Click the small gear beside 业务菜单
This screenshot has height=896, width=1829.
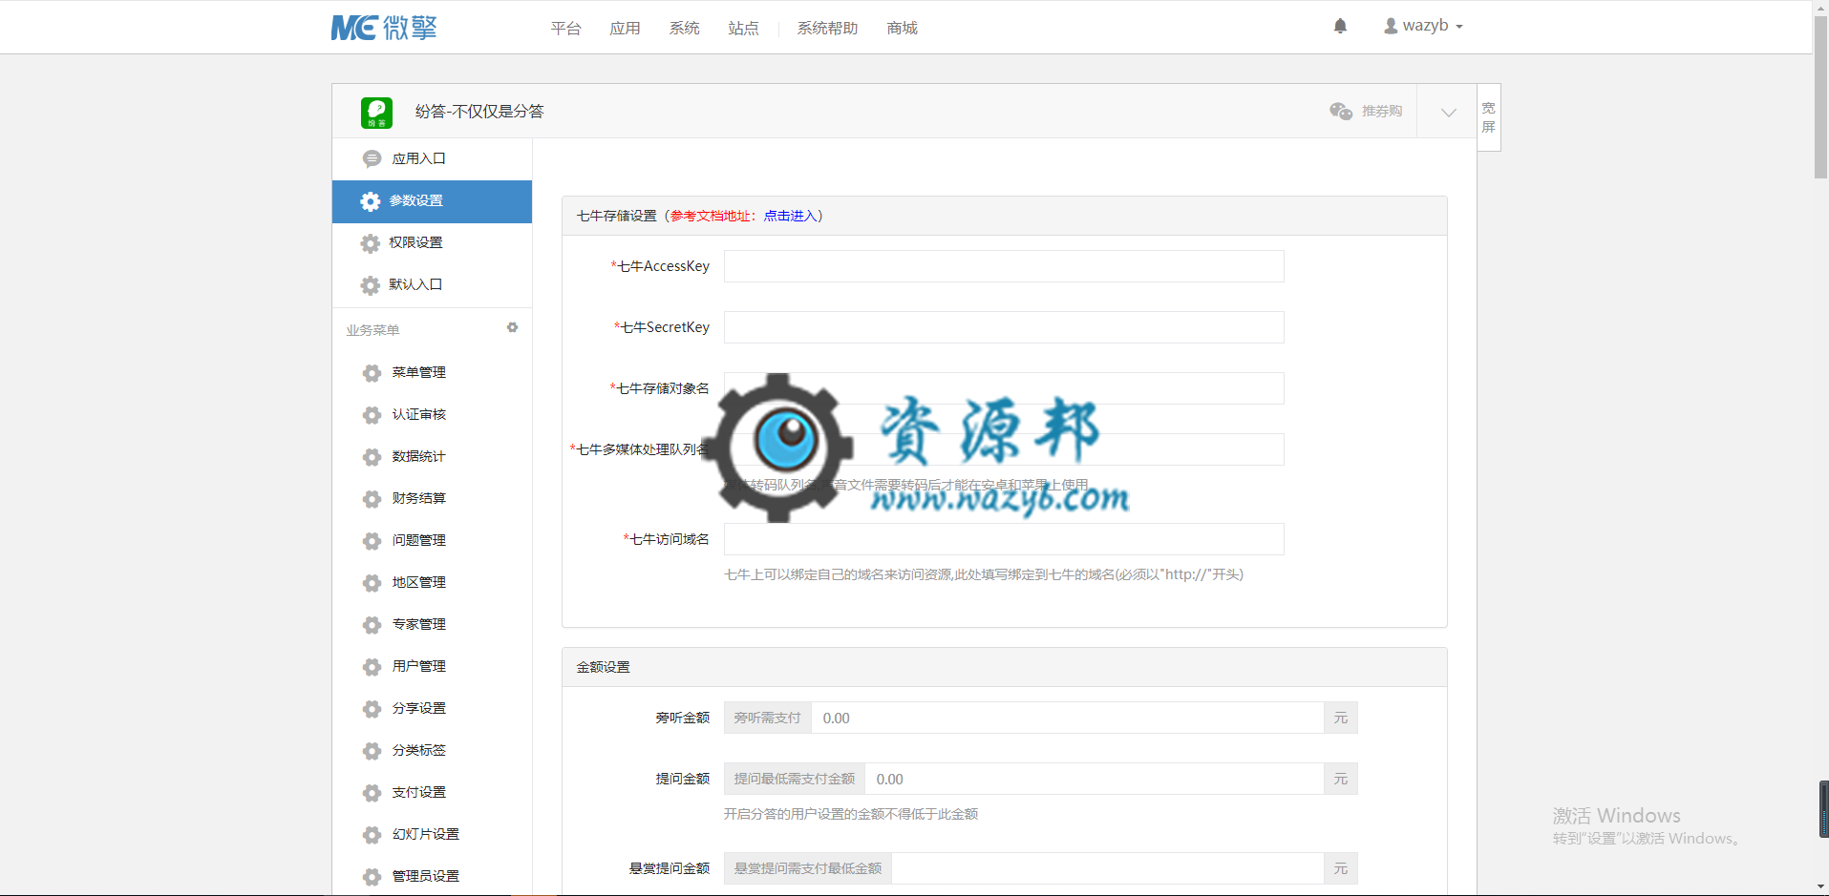tap(512, 327)
